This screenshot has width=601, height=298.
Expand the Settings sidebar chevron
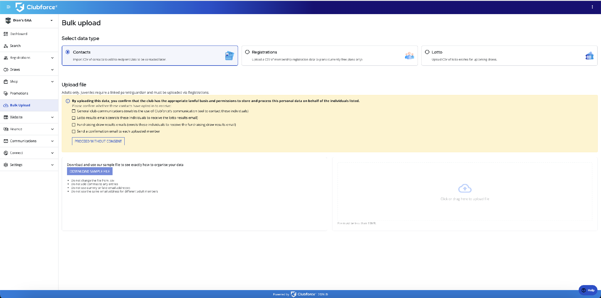click(x=52, y=165)
